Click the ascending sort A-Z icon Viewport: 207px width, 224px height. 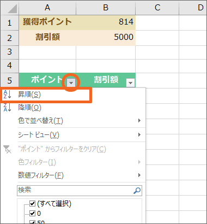8,94
